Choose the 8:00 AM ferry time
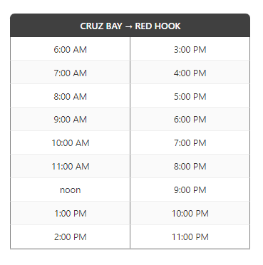The width and height of the screenshot is (263, 265). click(70, 96)
